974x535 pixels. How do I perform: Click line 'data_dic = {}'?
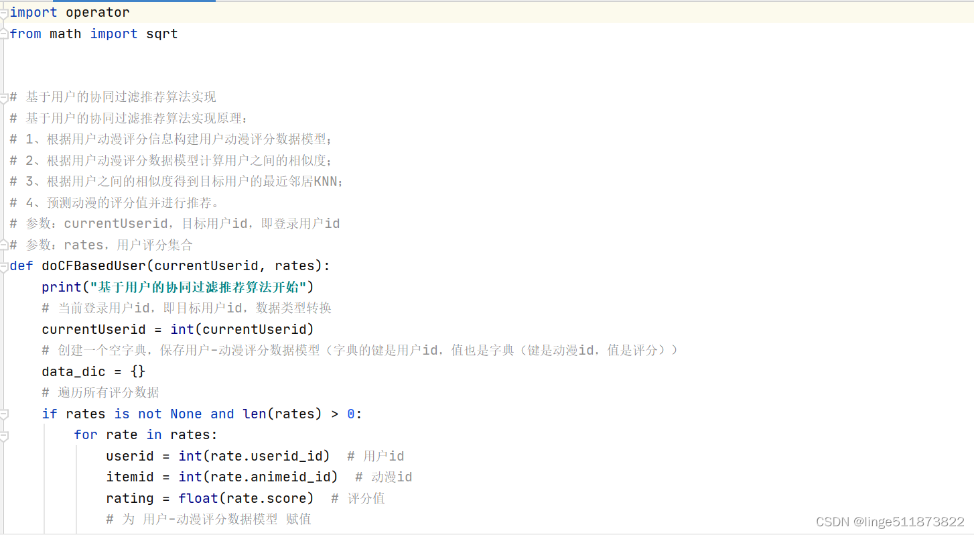[94, 372]
